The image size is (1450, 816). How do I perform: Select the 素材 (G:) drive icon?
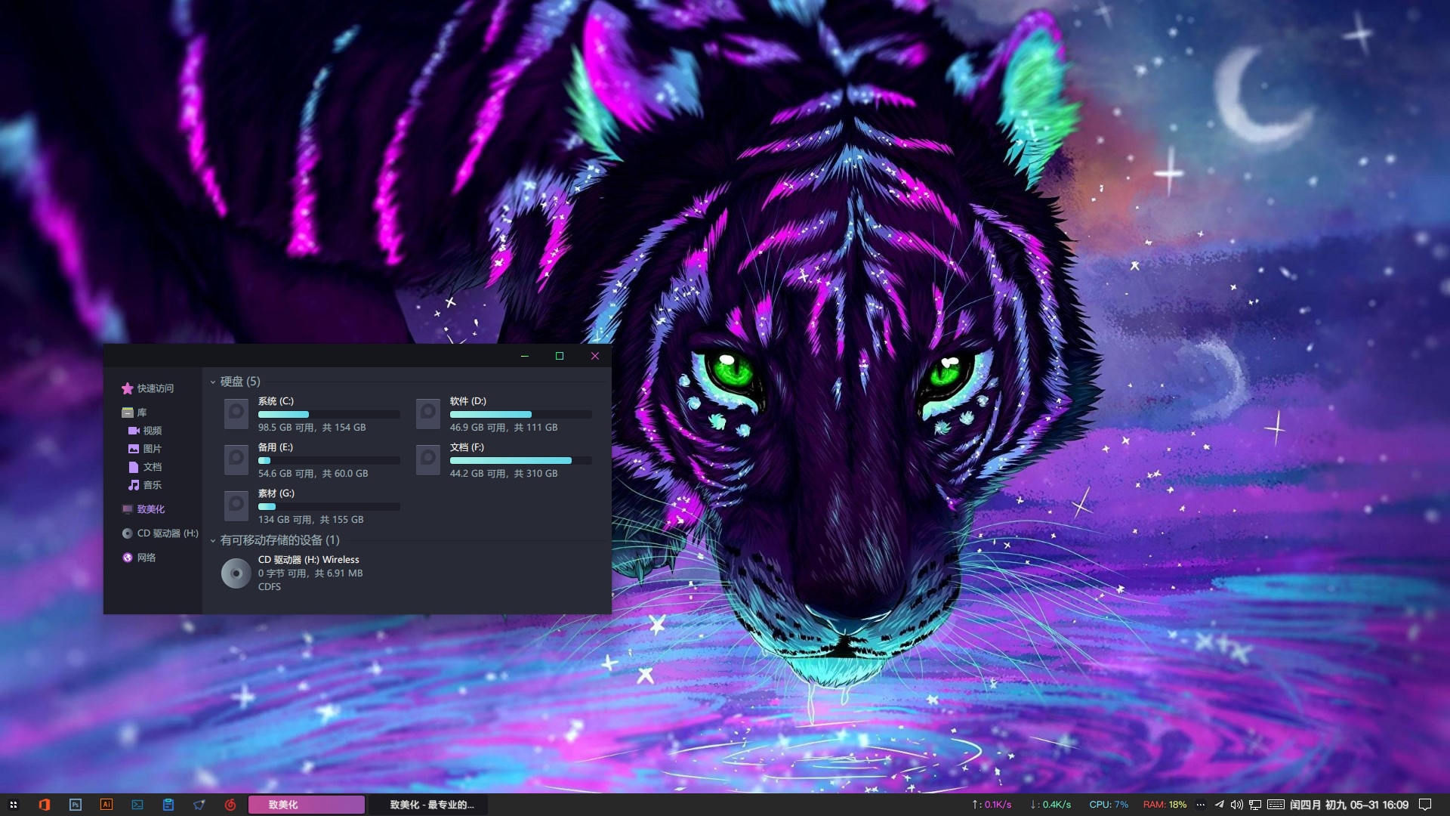coord(236,506)
